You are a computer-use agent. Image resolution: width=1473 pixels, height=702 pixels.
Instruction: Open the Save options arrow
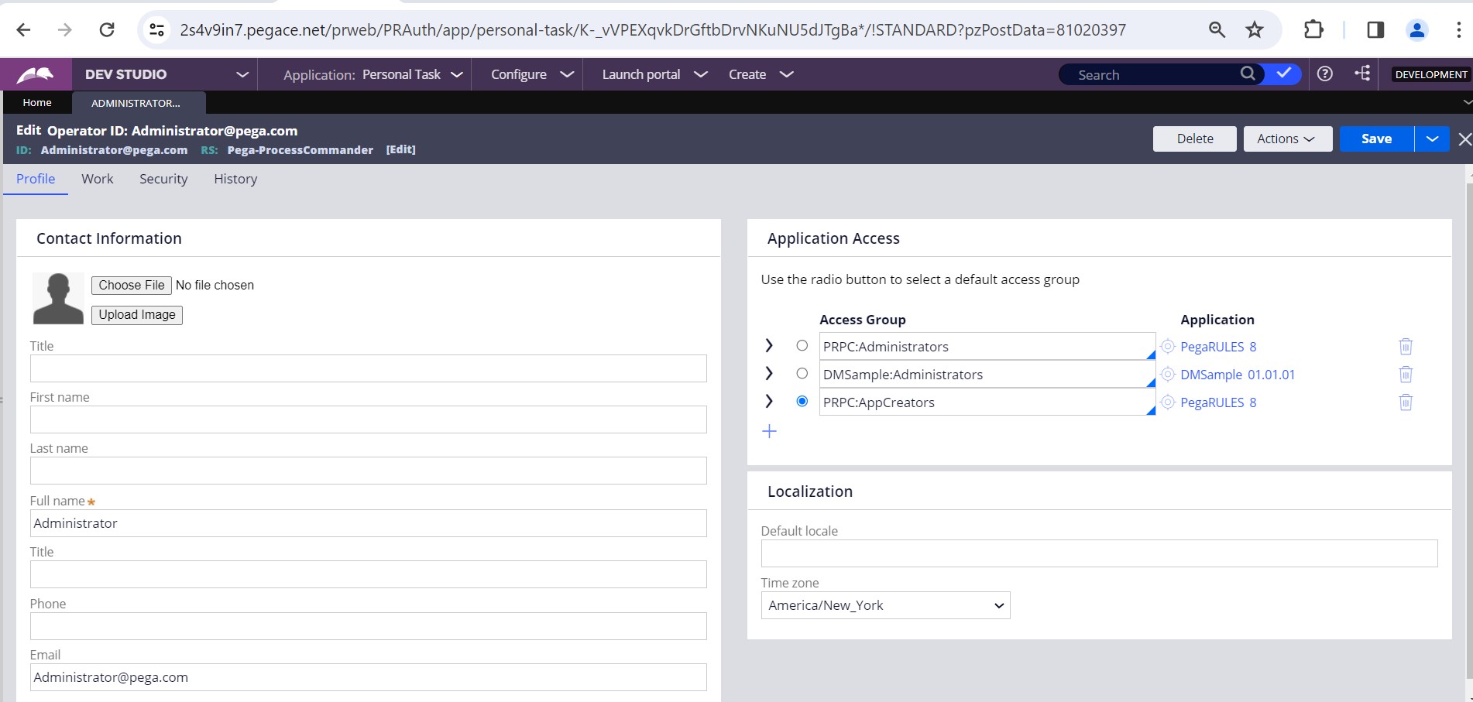tap(1432, 139)
